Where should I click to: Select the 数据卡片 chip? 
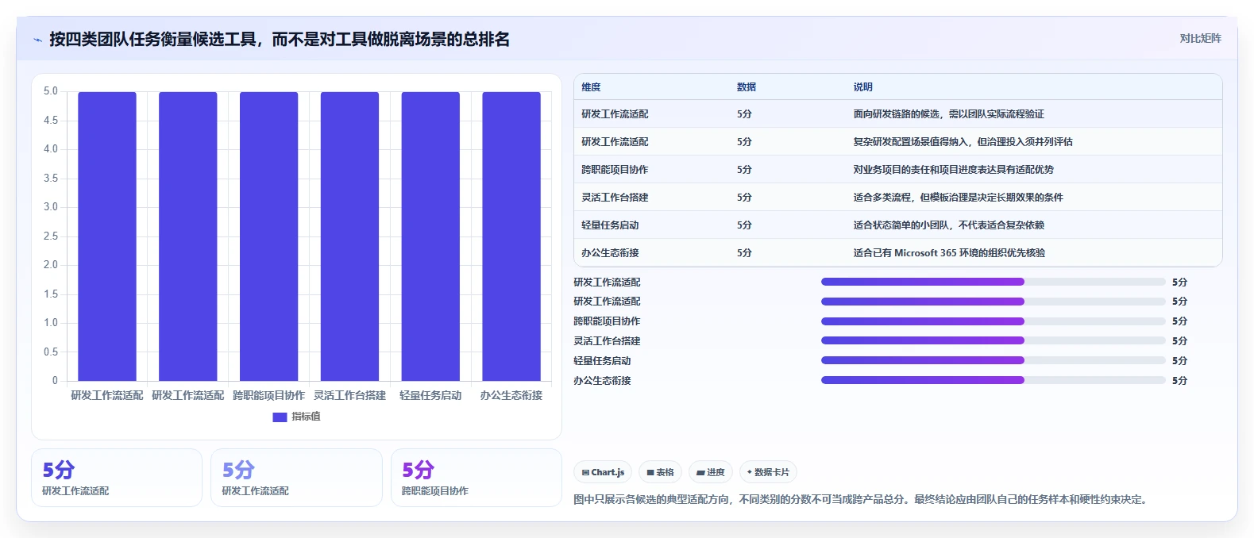coord(768,472)
